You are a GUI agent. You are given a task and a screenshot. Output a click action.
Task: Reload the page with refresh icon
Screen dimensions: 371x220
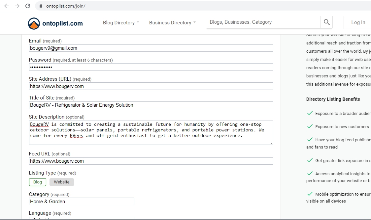coord(28,6)
